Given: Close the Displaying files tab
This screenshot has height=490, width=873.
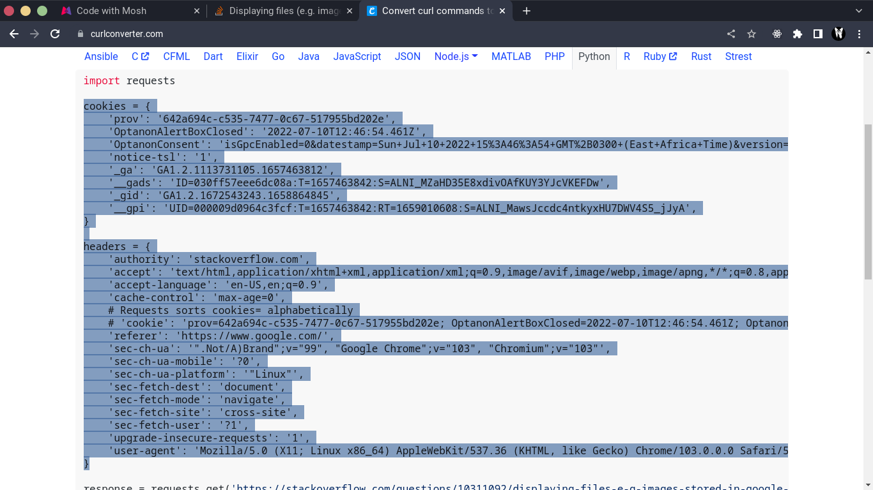Looking at the screenshot, I should coord(349,11).
